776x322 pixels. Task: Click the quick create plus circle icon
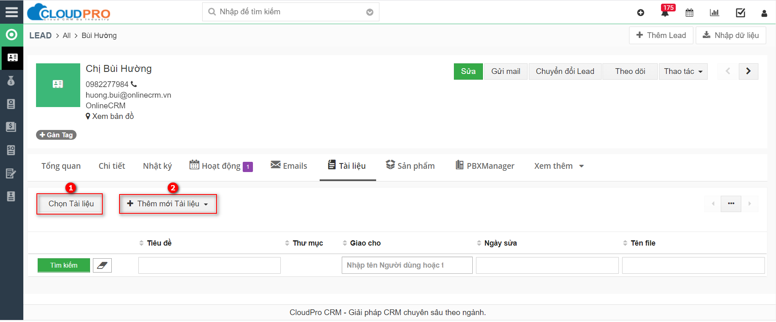[641, 13]
